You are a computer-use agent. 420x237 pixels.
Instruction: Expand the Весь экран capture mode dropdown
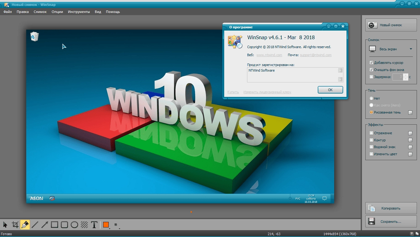(x=411, y=49)
